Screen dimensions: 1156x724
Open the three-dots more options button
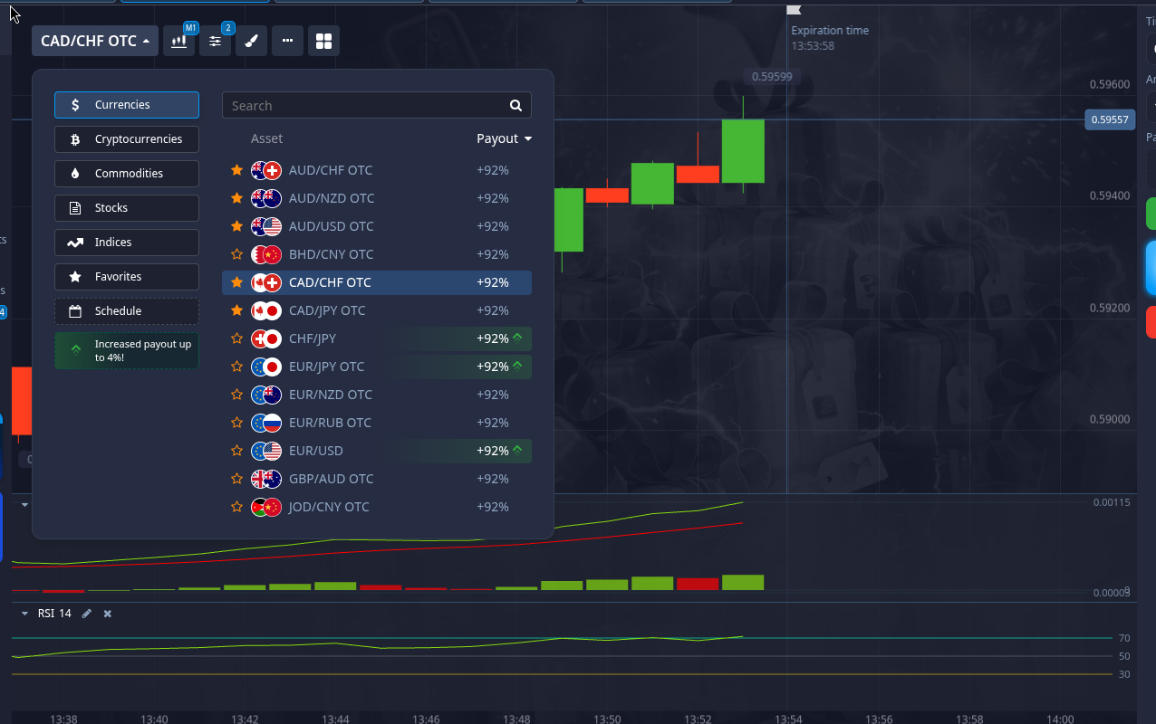tap(287, 41)
